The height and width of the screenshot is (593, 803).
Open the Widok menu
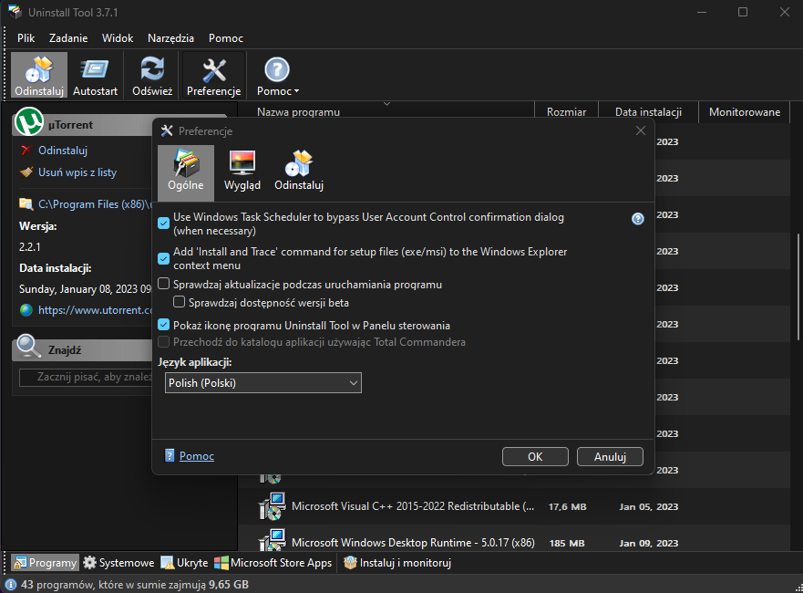pyautogui.click(x=118, y=38)
